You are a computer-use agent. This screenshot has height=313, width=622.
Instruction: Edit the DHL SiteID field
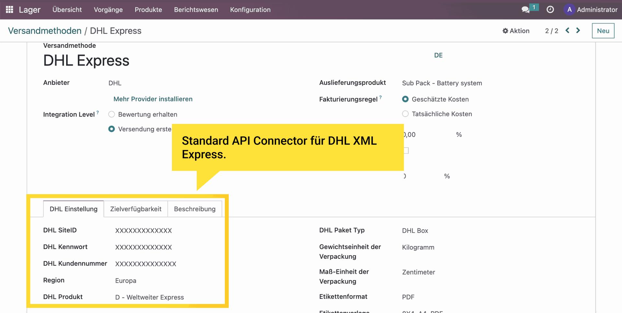pos(144,231)
